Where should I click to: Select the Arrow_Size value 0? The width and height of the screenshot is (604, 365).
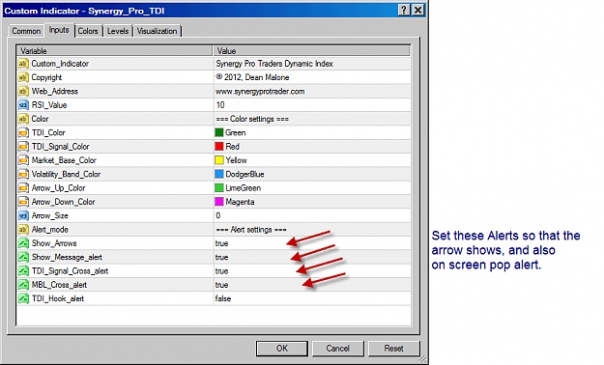312,215
